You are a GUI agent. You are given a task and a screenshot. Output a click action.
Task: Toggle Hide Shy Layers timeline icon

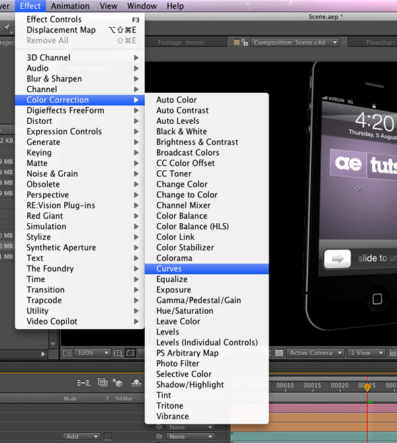136,383
